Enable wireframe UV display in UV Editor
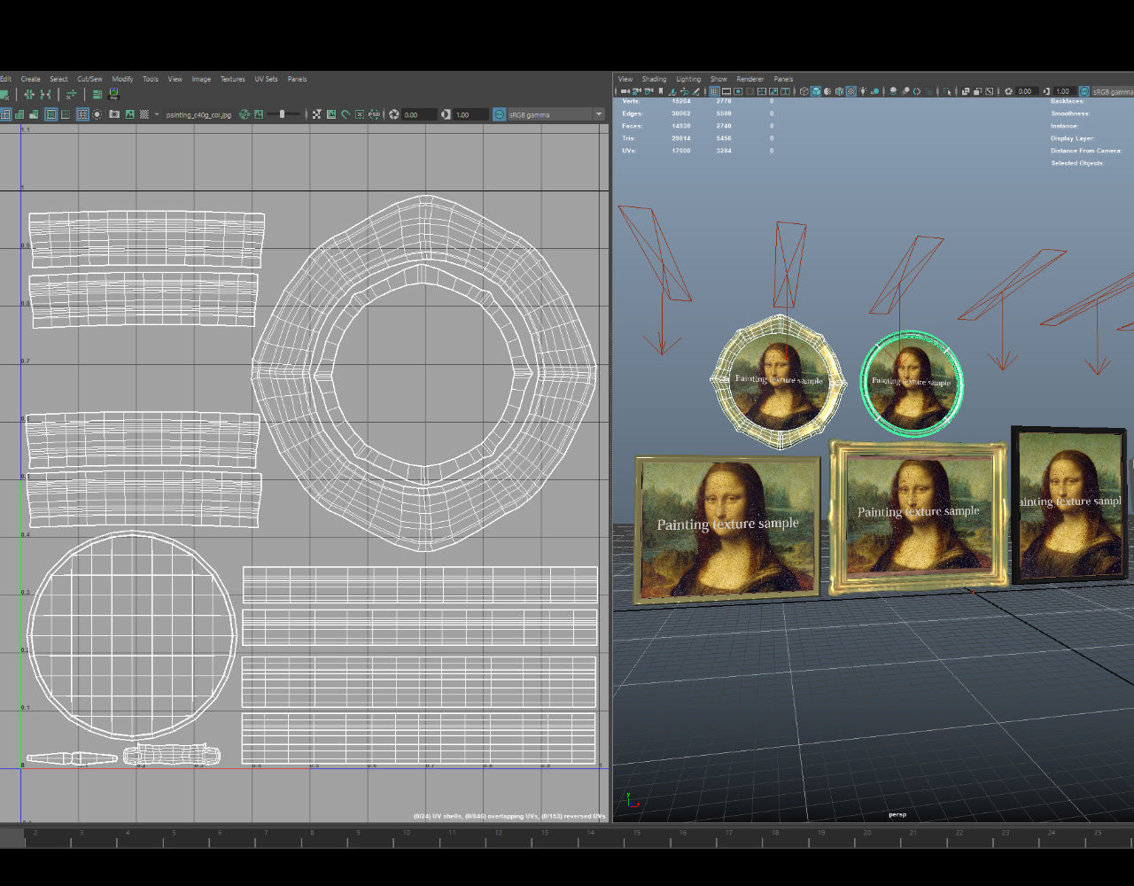Screen dimensions: 1134x886 click(5, 114)
